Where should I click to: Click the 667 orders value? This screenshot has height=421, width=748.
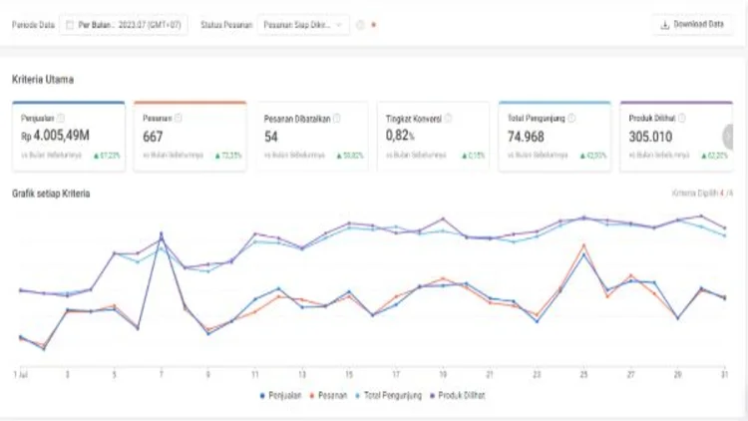(153, 137)
